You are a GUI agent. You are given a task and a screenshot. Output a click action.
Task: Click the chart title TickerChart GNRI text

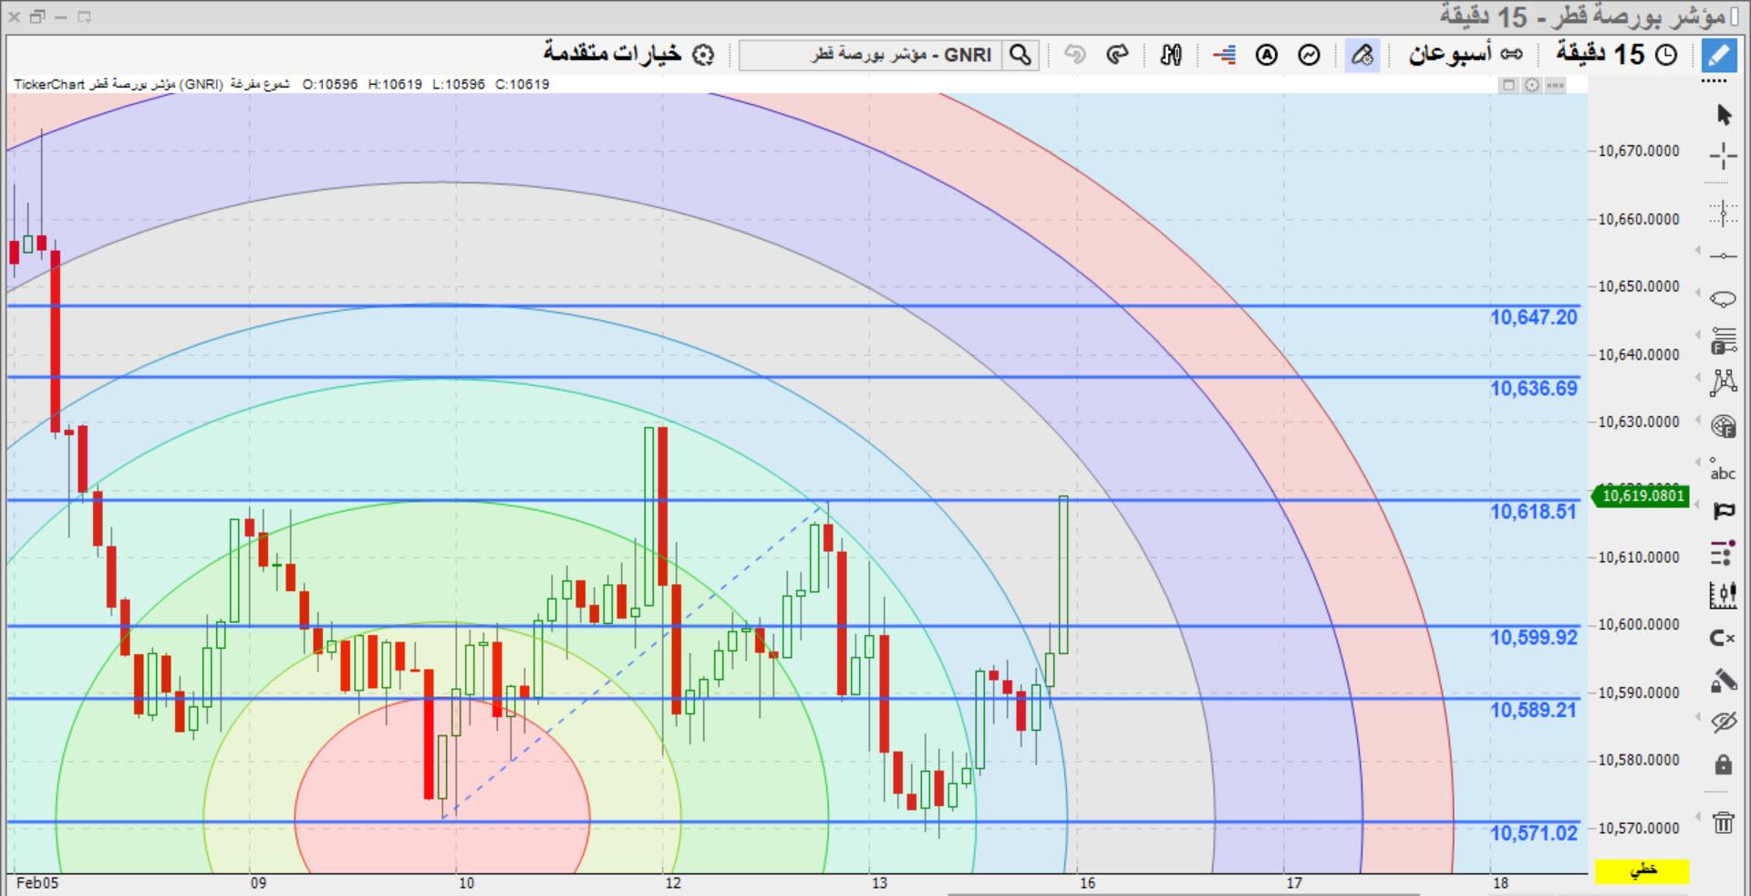[151, 85]
